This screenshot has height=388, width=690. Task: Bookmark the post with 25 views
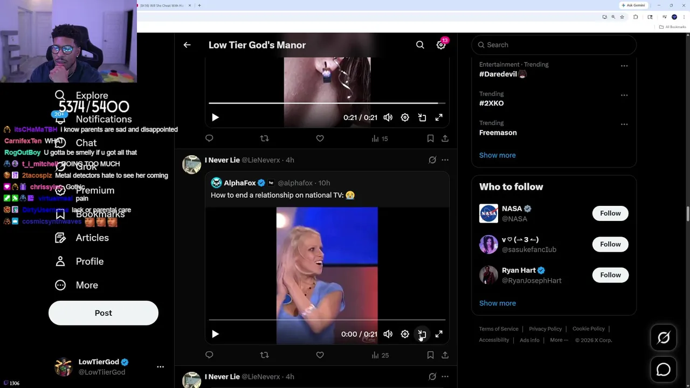tap(430, 355)
